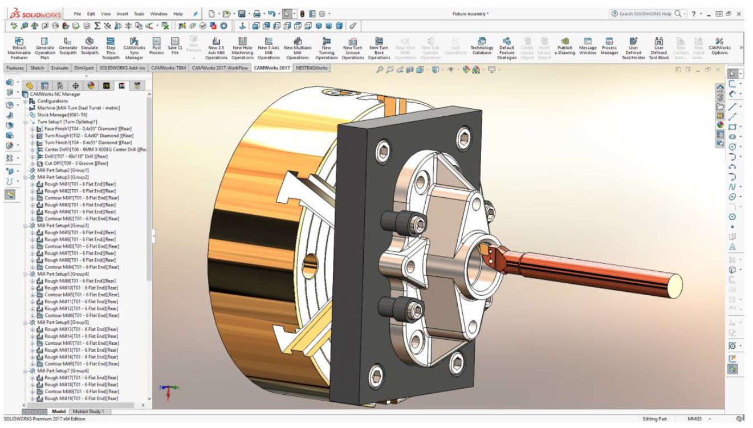Open CAMWorks Options
Viewport: 753px width, 428px height.
719,42
